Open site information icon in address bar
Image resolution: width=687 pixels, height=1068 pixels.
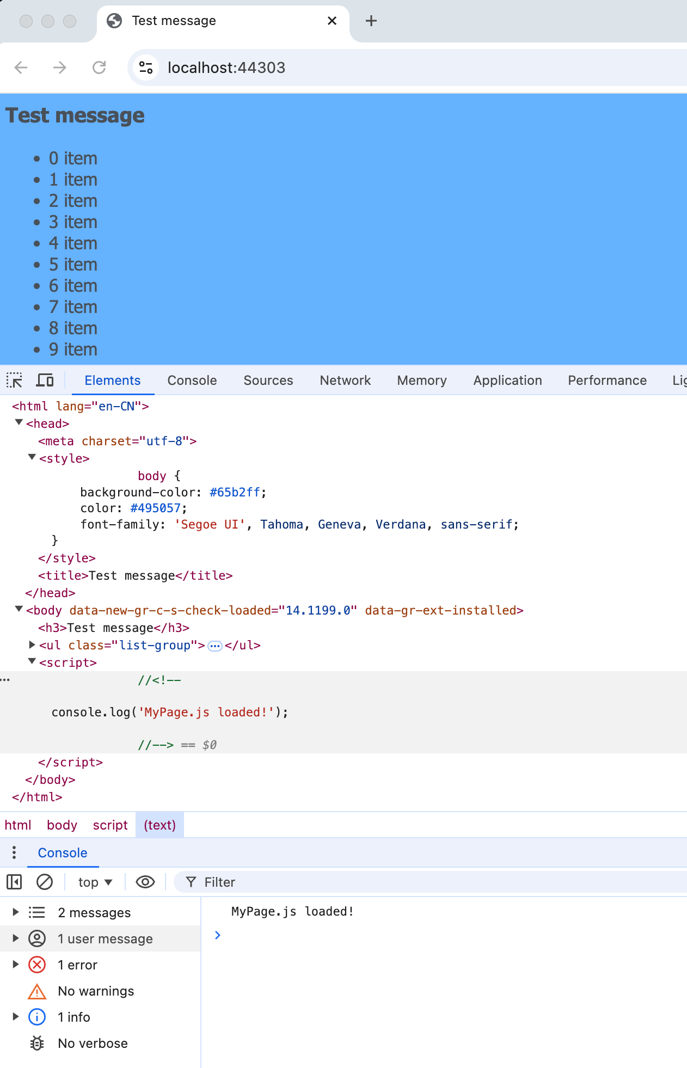pos(146,67)
